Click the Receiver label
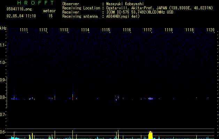 [71, 12]
